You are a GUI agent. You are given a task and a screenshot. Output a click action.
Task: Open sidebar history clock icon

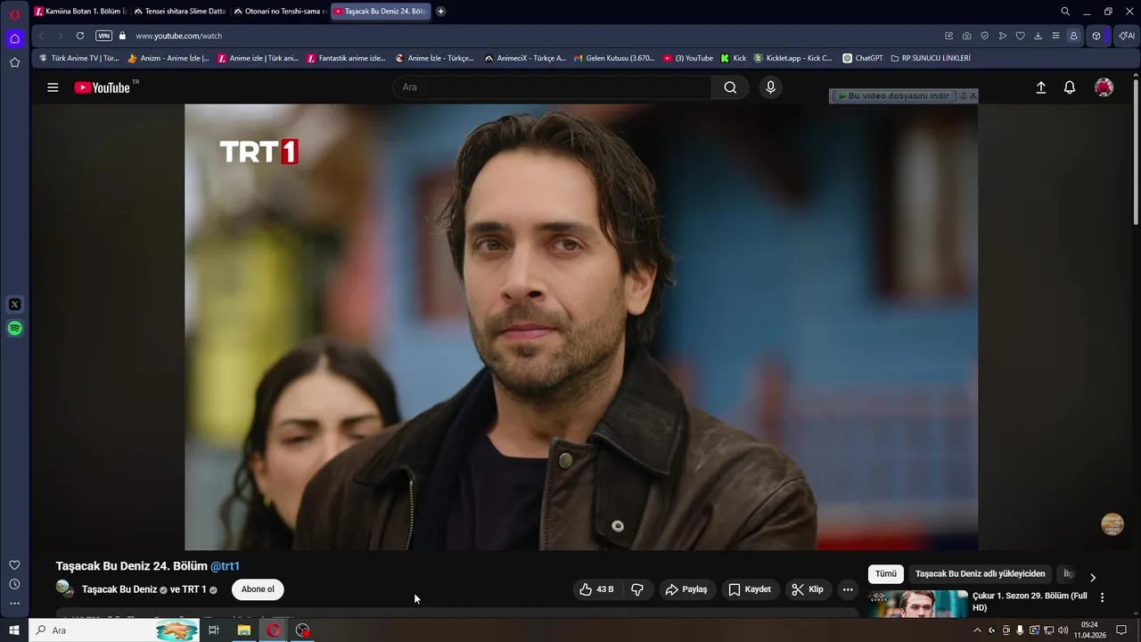14,584
